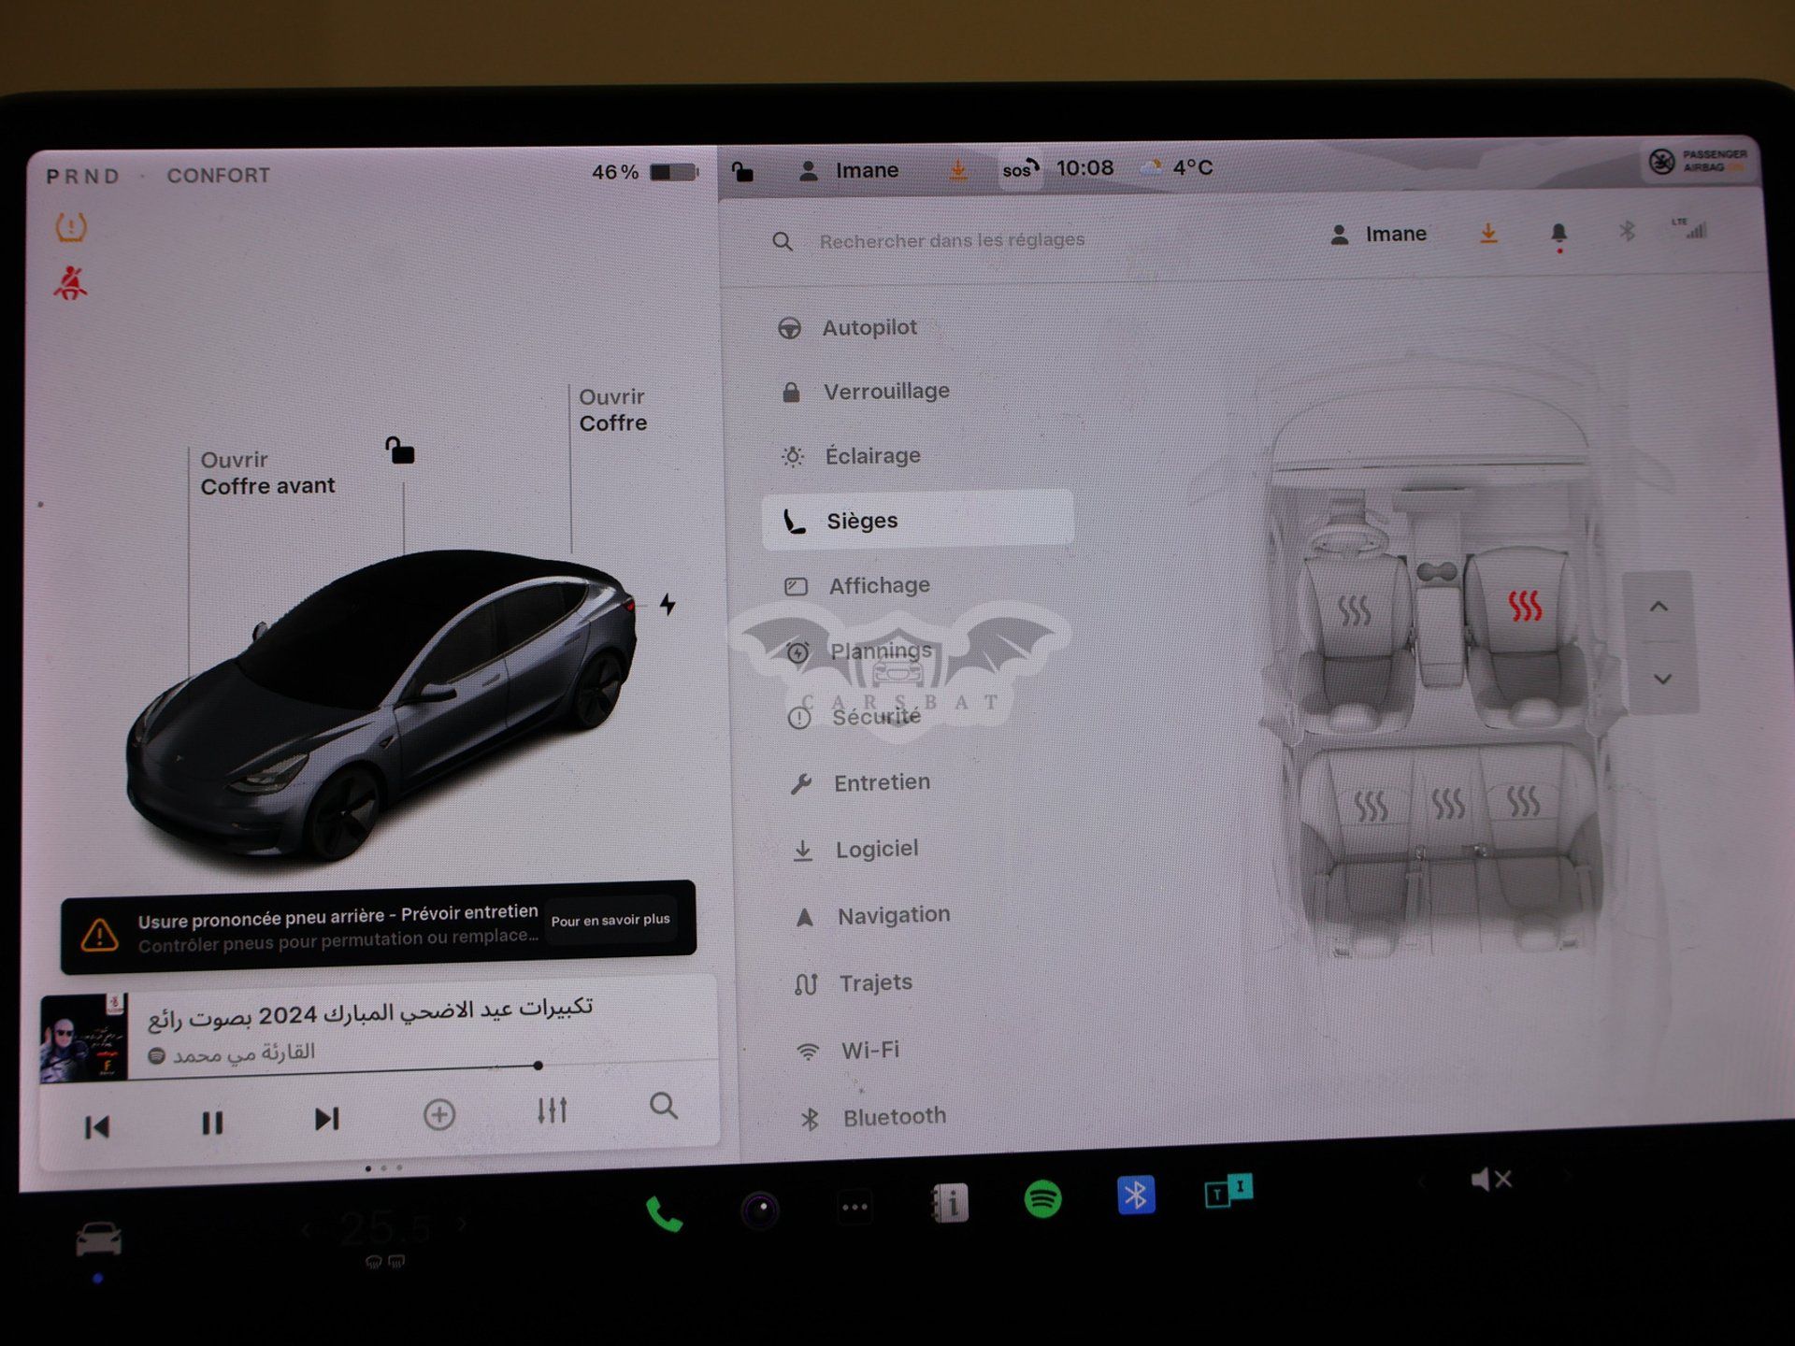Skip to the next track

point(326,1119)
